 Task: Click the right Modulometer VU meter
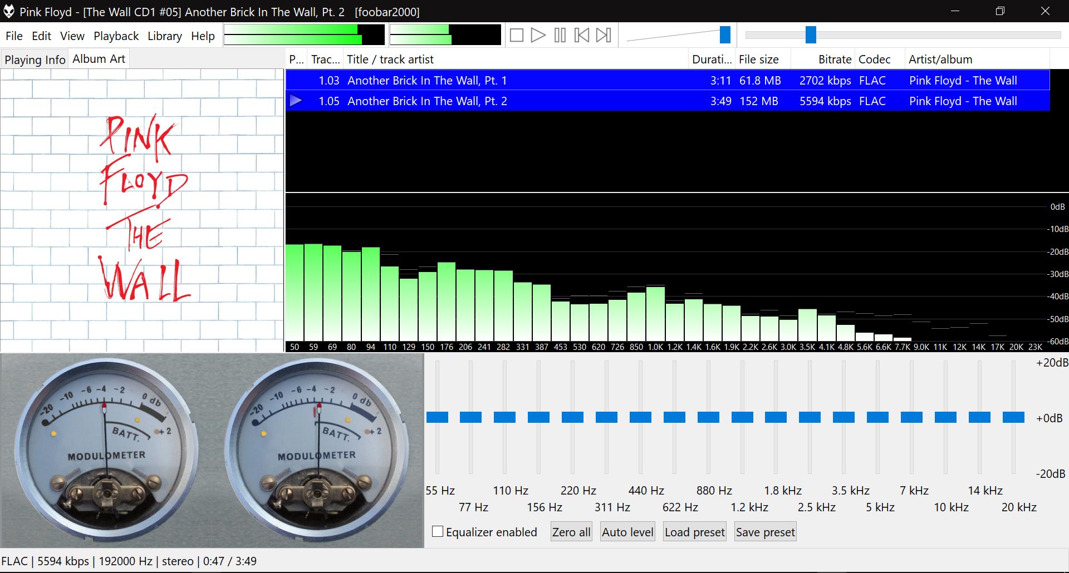(x=316, y=449)
